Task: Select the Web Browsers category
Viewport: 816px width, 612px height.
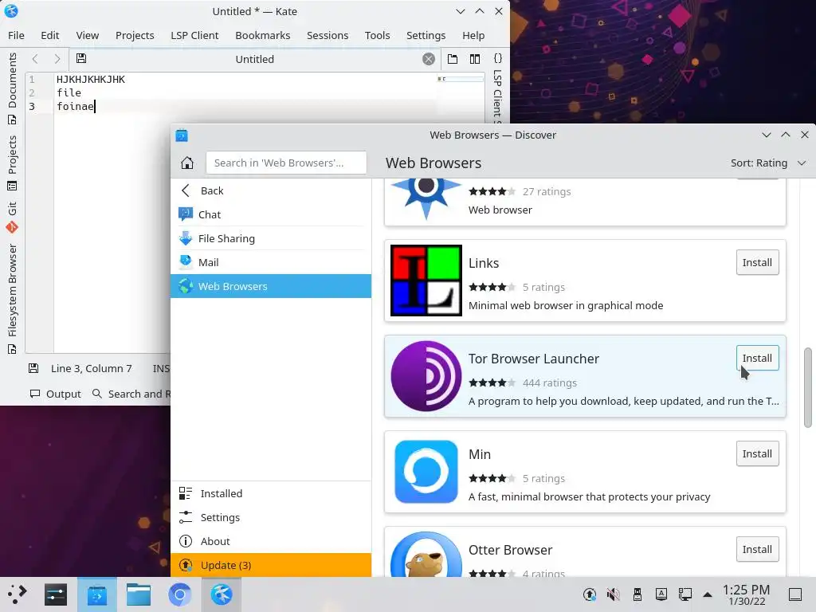Action: [271, 286]
